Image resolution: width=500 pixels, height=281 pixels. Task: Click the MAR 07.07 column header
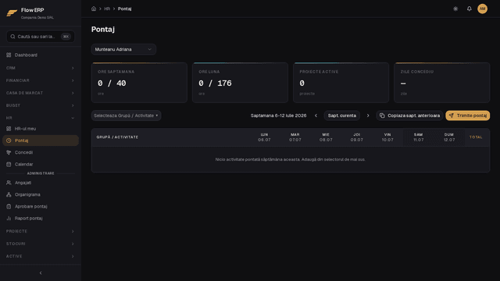pos(295,137)
